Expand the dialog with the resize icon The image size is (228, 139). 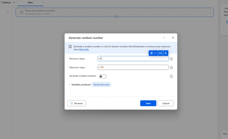tap(164, 38)
